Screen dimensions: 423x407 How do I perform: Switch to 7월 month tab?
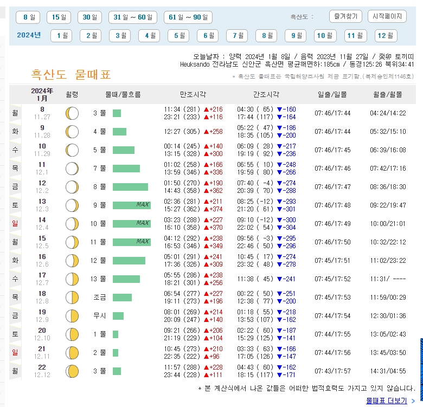pos(237,36)
